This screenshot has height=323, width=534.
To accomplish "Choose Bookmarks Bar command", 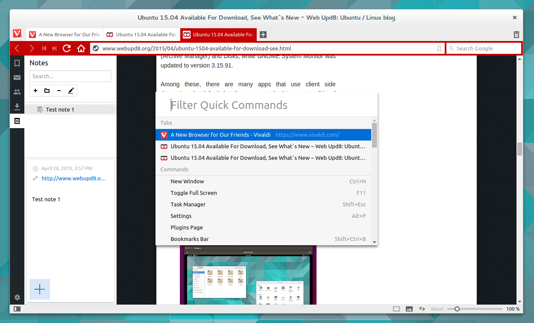I will pos(264,239).
